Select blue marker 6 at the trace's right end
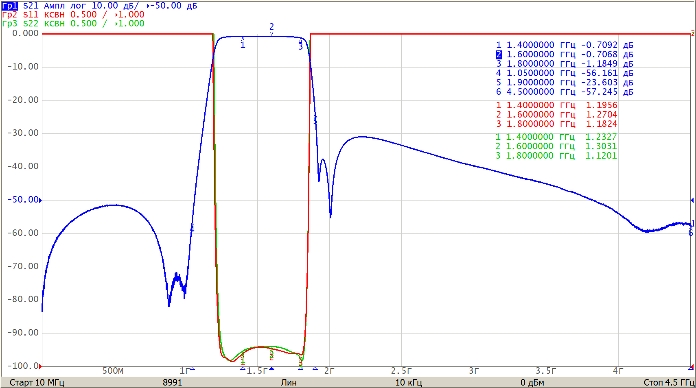696x388 pixels. [690, 233]
